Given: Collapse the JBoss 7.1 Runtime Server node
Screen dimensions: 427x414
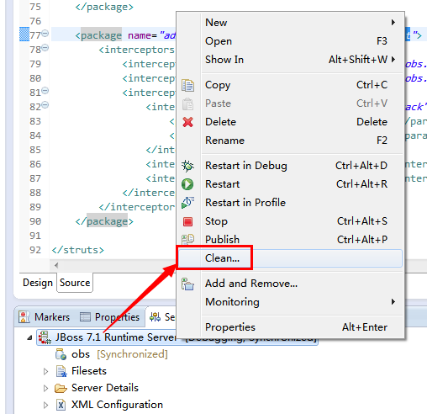Looking at the screenshot, I should point(29,337).
